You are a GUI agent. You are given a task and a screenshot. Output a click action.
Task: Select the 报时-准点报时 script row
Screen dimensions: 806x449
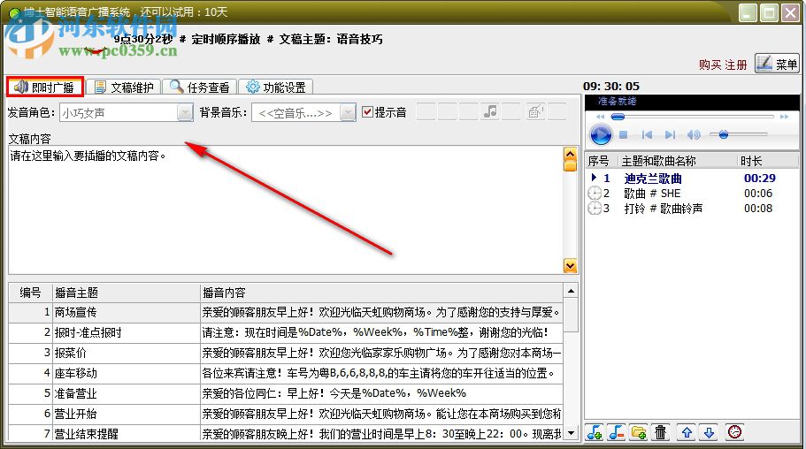click(x=286, y=333)
